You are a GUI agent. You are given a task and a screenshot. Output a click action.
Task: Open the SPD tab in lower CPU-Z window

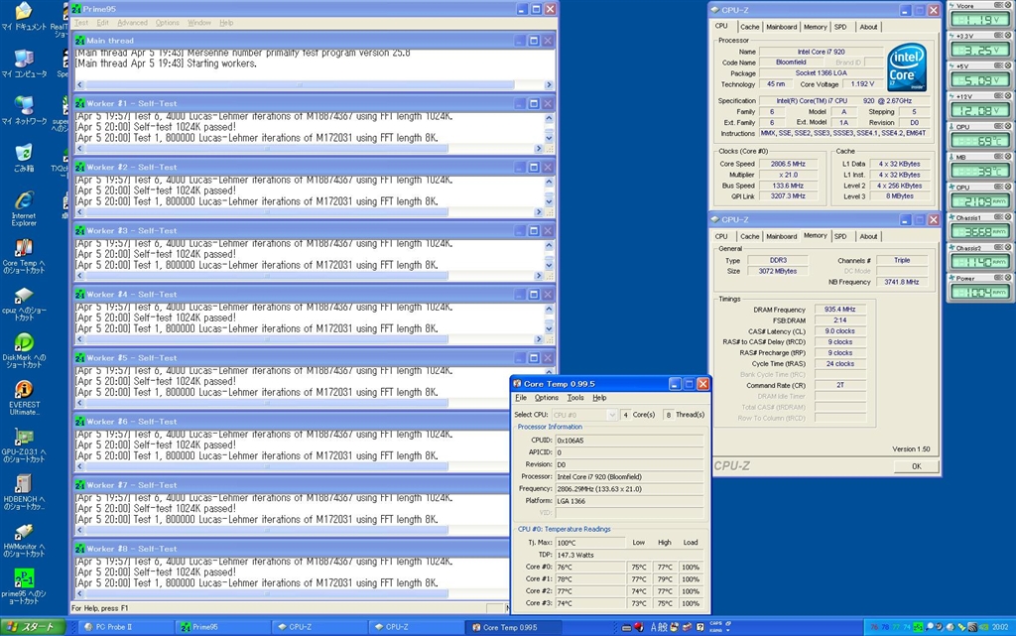840,236
